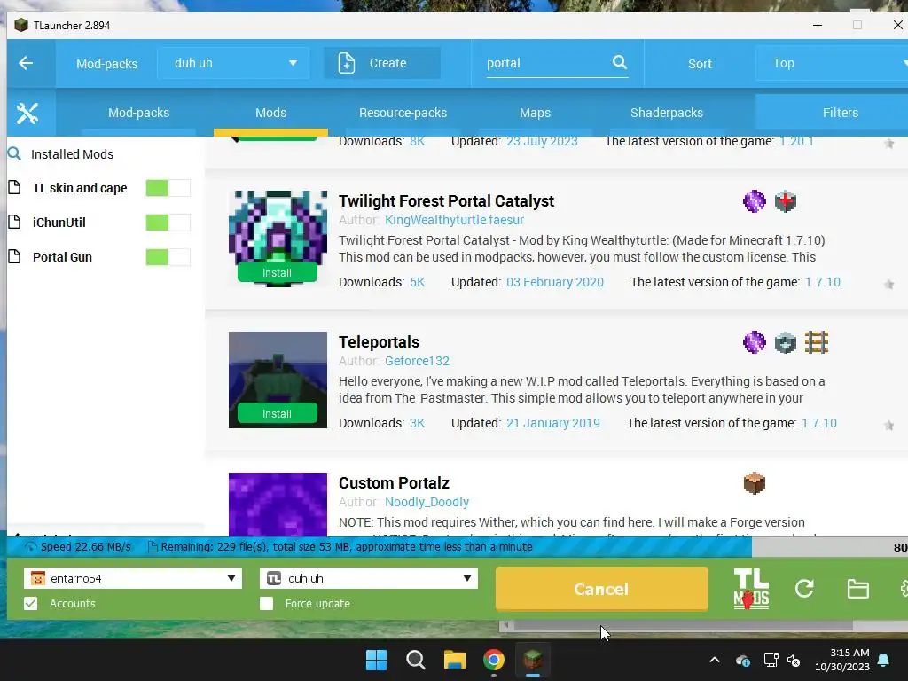Open the tools wrench settings icon
Screen dimensions: 908x681
click(27, 113)
